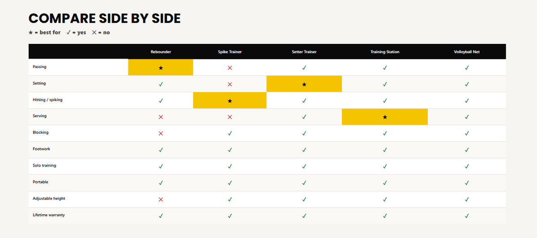Click the checkmark for Spike Trainer Portable
The image size is (537, 238).
click(230, 183)
